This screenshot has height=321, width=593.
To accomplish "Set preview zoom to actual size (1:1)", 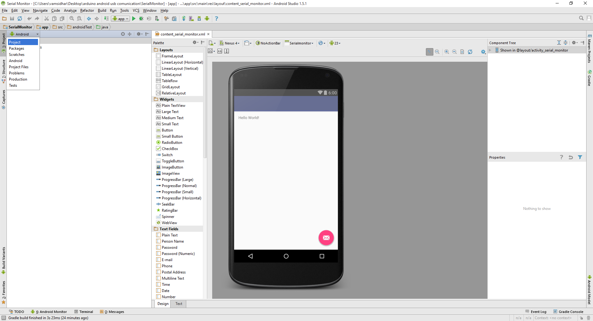I will pyautogui.click(x=437, y=52).
